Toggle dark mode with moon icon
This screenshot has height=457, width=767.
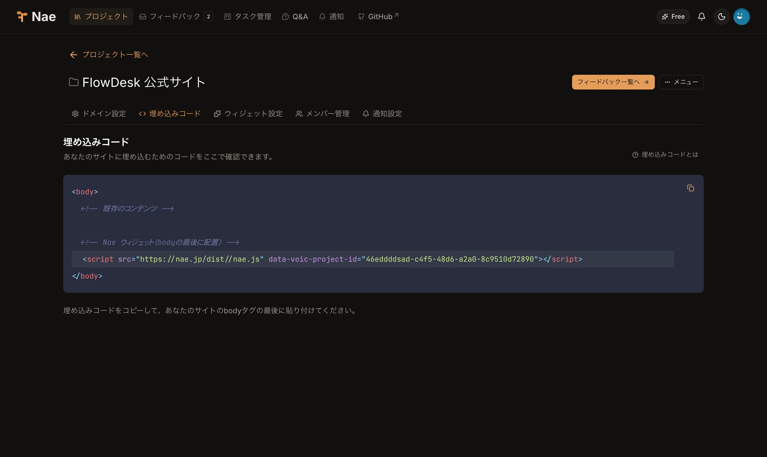pyautogui.click(x=721, y=17)
